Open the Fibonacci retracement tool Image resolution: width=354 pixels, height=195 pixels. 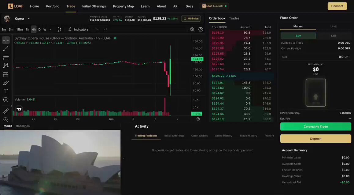coord(6,57)
